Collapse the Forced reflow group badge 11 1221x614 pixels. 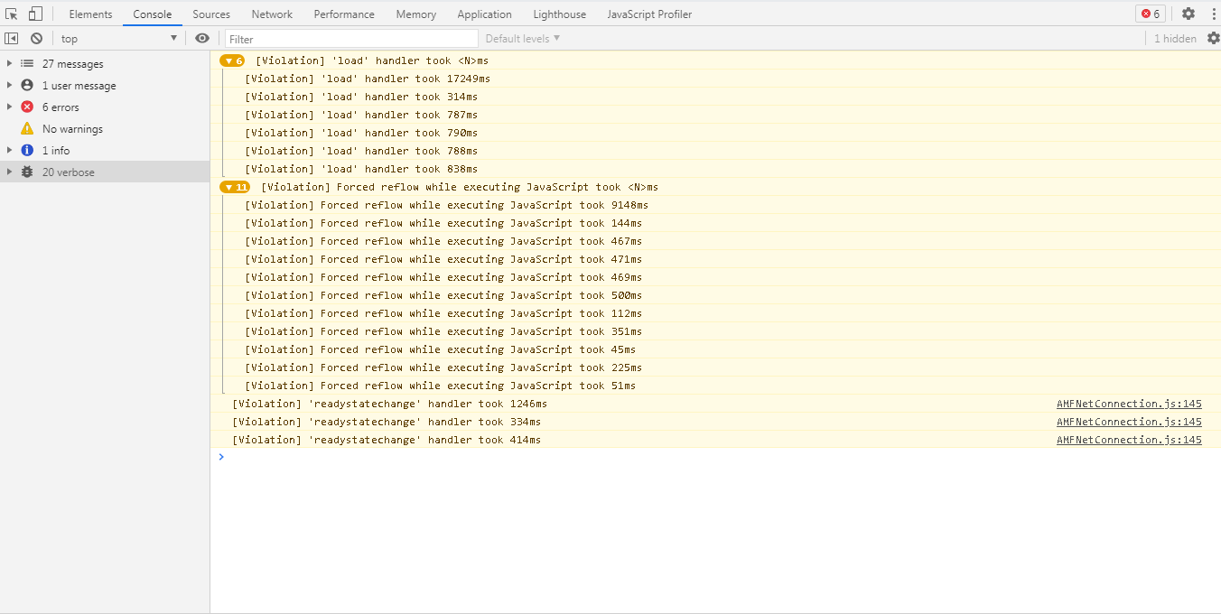(235, 187)
